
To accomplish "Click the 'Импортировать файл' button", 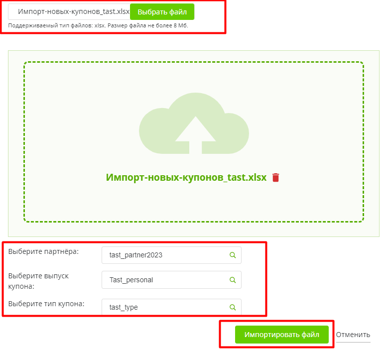I will 282,335.
